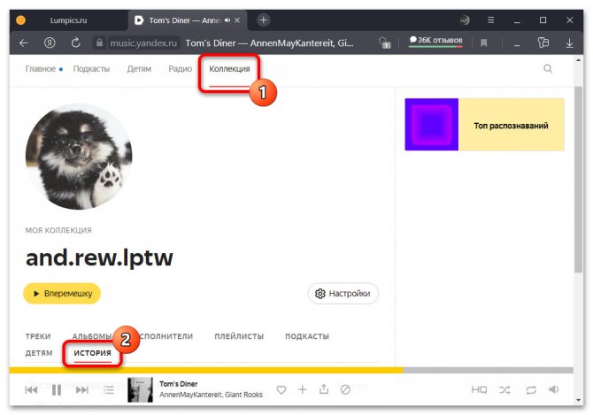
Task: Toggle shuffle playback mode
Action: 504,389
